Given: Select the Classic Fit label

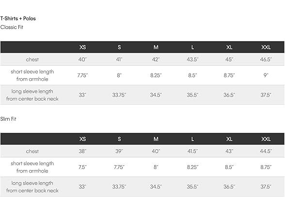Looking at the screenshot, I should click(12, 27).
